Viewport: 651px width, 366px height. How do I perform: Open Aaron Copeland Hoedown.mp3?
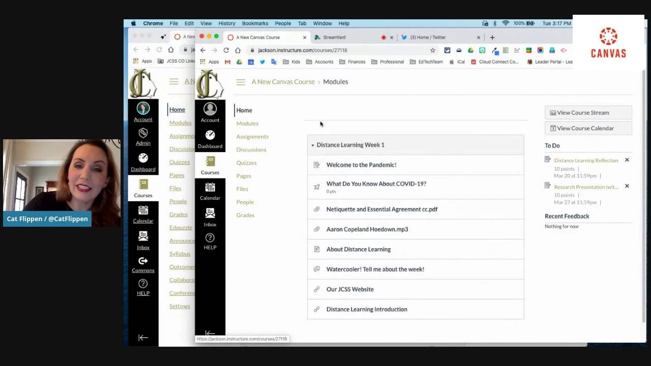[x=367, y=229]
